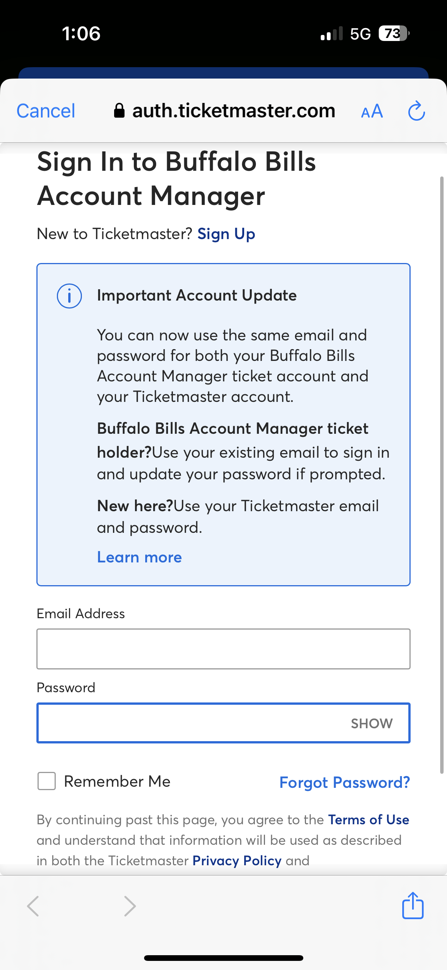The width and height of the screenshot is (447, 970).
Task: Tap Learn more in the update notice
Action: click(140, 557)
